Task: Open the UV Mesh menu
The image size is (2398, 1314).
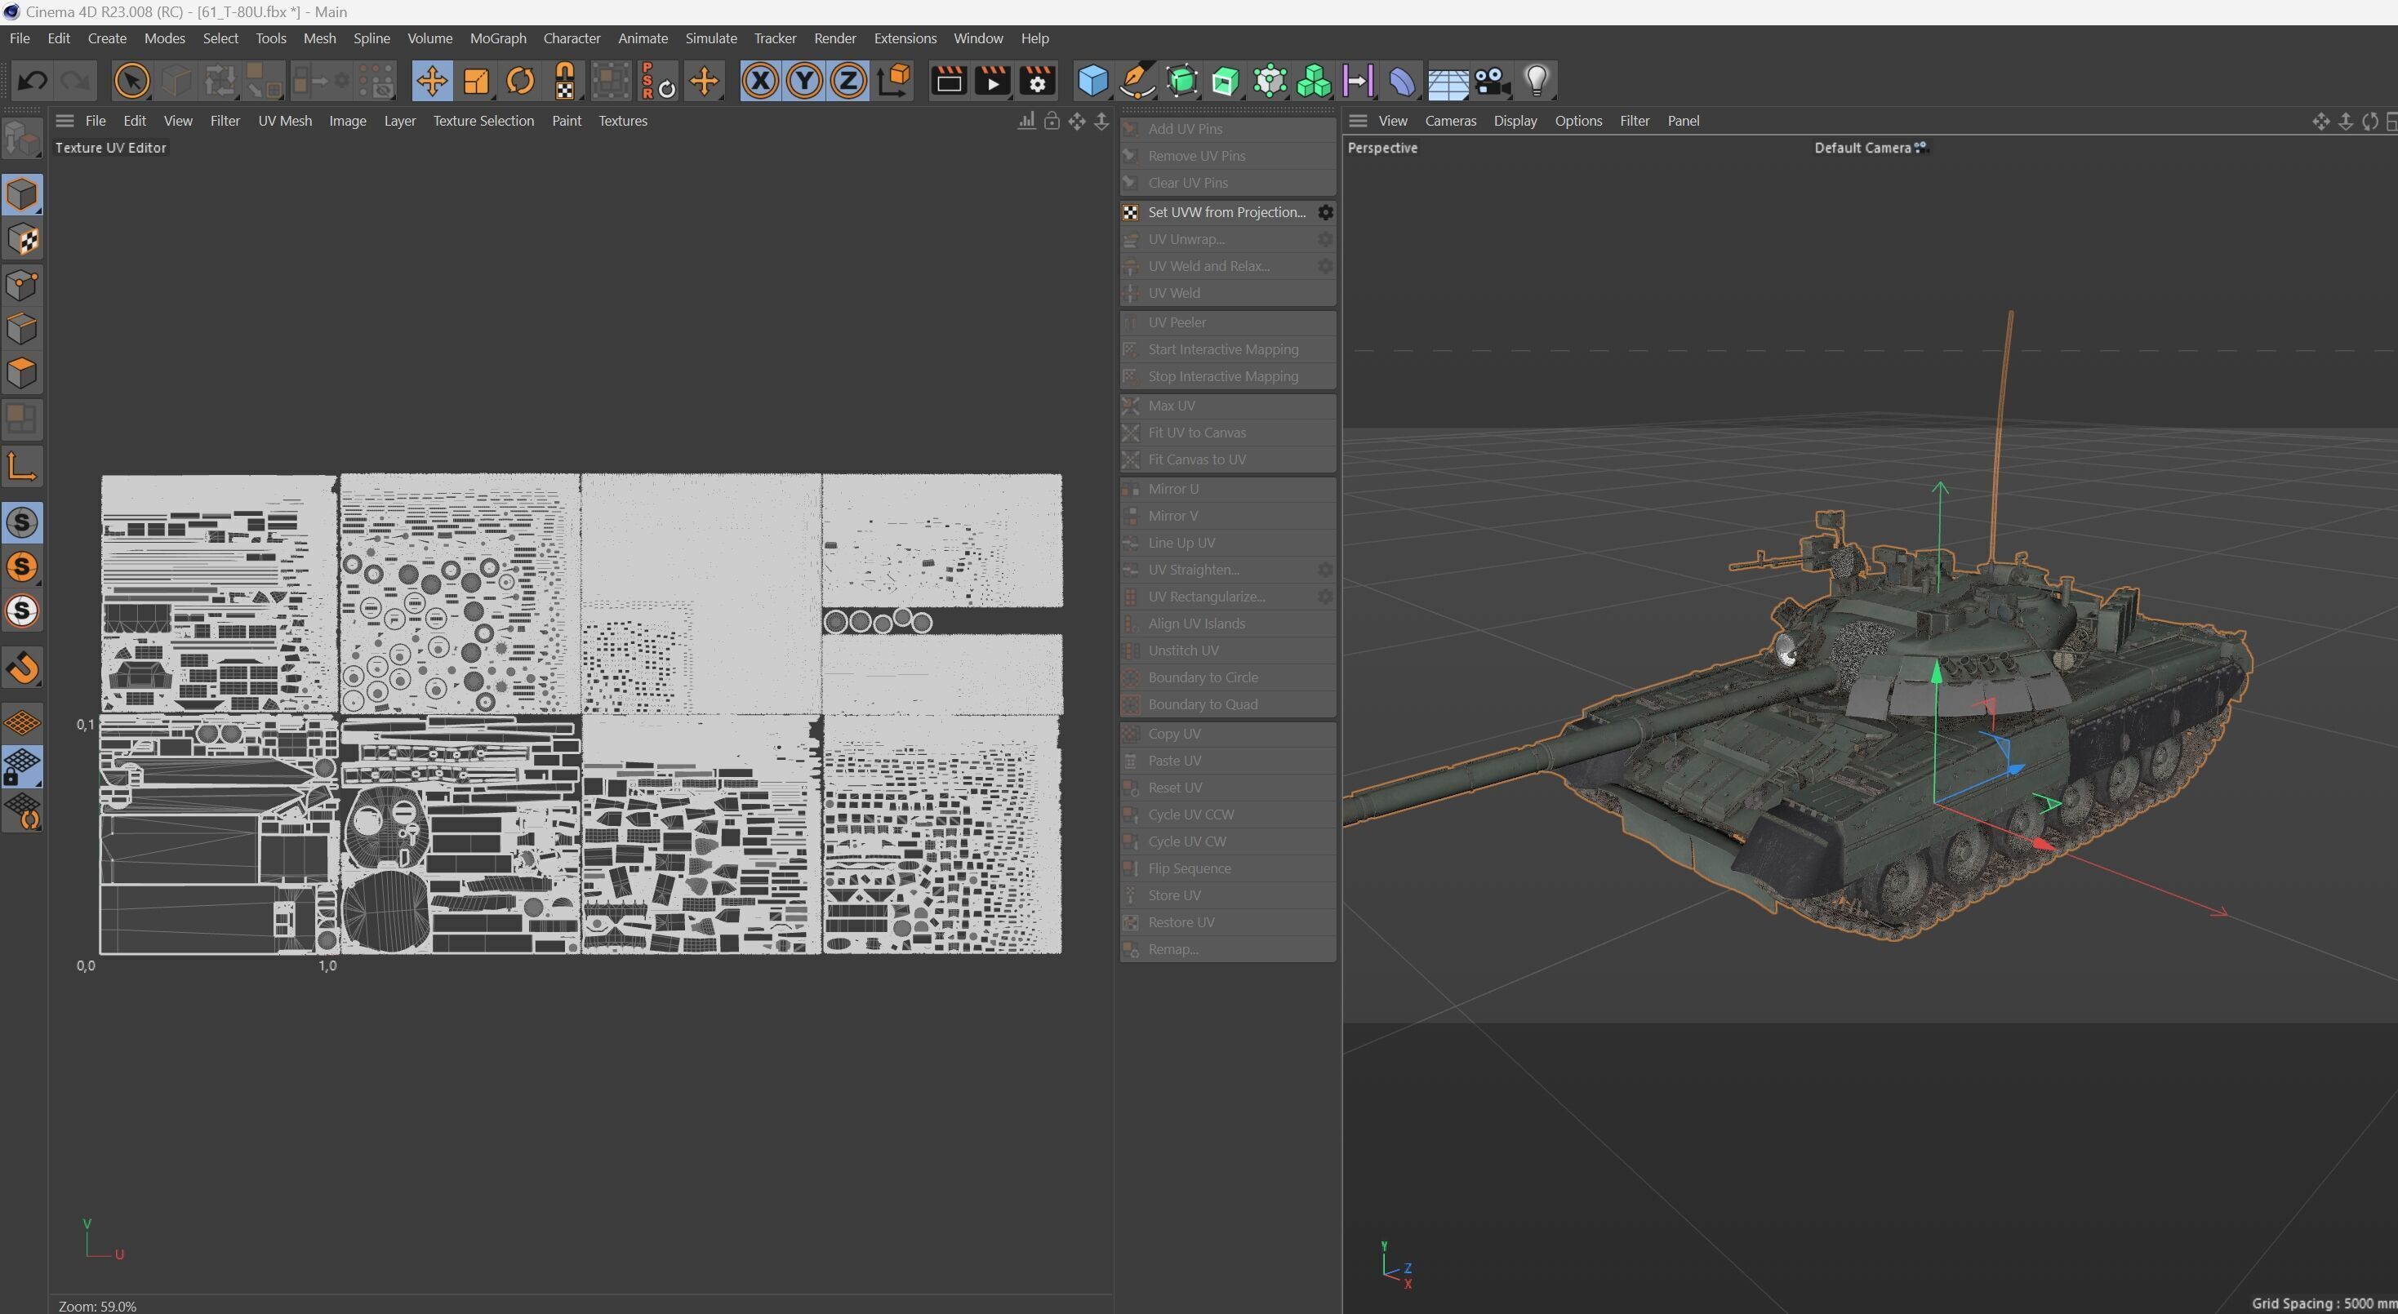Action: coord(285,121)
